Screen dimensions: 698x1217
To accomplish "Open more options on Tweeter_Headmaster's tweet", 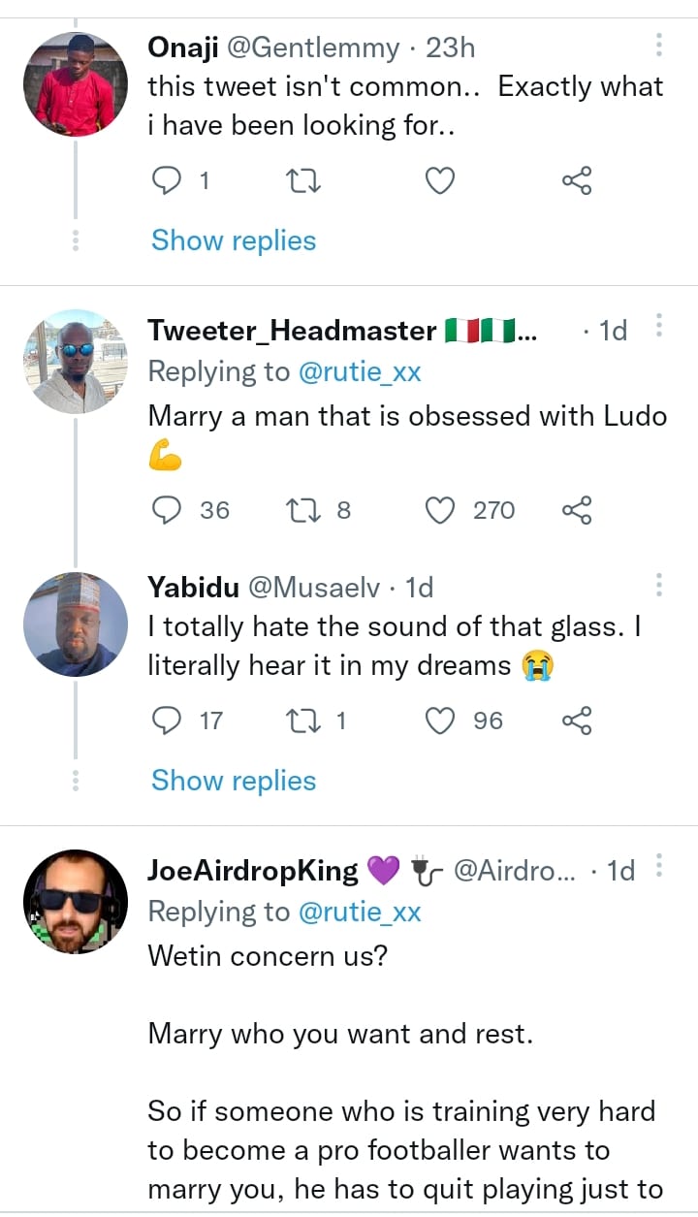I will tap(659, 327).
